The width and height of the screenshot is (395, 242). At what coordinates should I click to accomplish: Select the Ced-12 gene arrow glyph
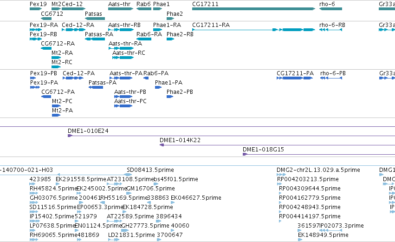tap(73, 9)
